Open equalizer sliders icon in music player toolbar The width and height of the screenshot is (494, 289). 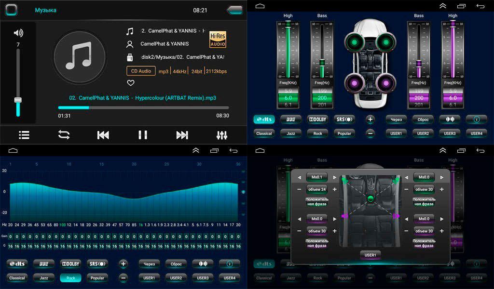pyautogui.click(x=222, y=135)
